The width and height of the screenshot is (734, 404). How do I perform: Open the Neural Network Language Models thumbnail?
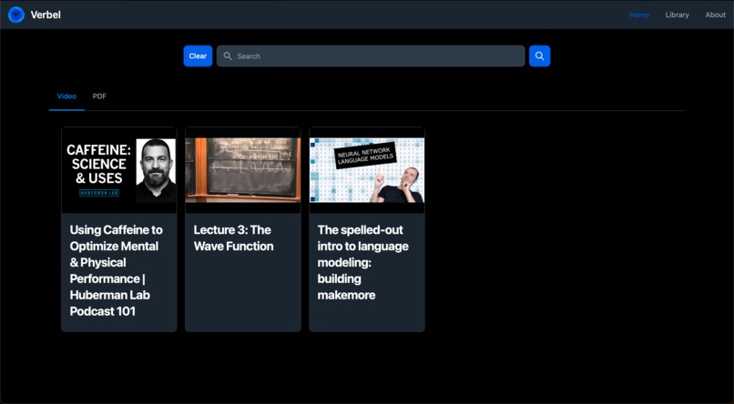tap(367, 170)
